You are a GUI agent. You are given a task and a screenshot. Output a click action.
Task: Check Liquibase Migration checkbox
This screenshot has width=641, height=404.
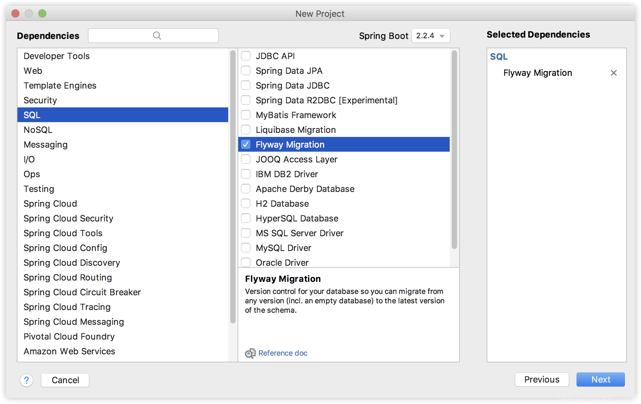point(246,130)
